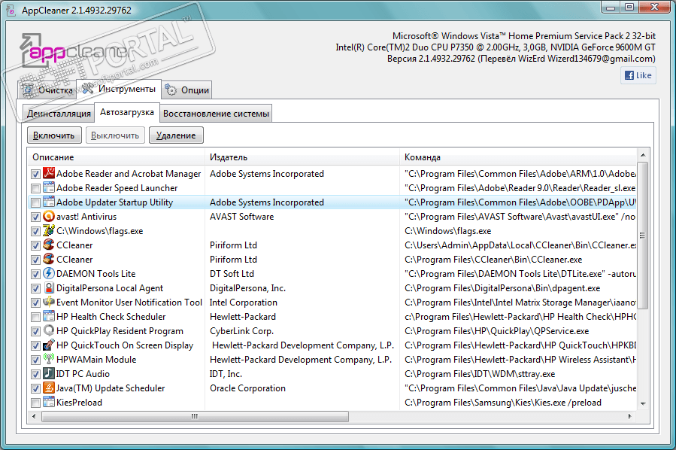Select the Автозагрузка sub-tab
Screen dimensions: 676x450
click(127, 112)
